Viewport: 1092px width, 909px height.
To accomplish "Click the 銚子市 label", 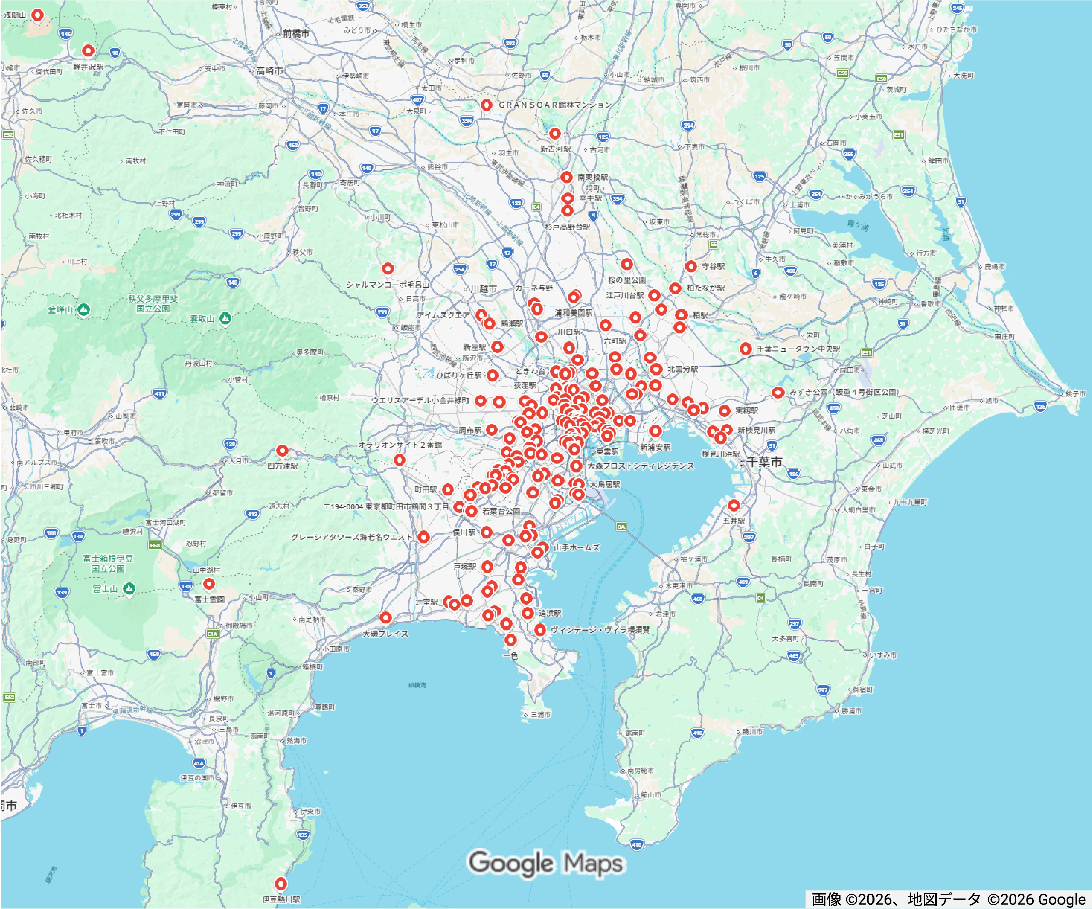I will [x=1075, y=394].
